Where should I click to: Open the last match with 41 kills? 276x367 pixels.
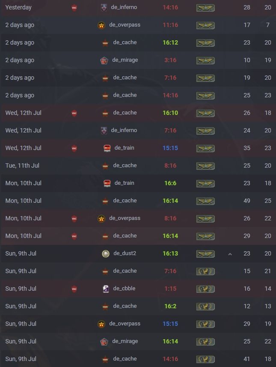(x=138, y=359)
